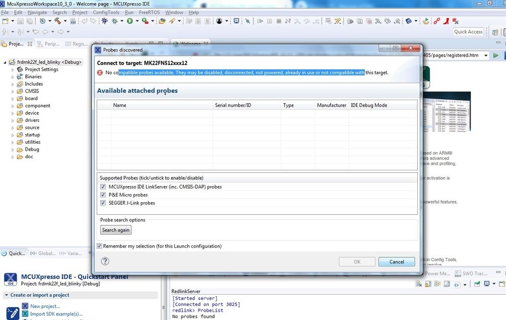Click the New project link
506x320 pixels.
tap(45, 306)
